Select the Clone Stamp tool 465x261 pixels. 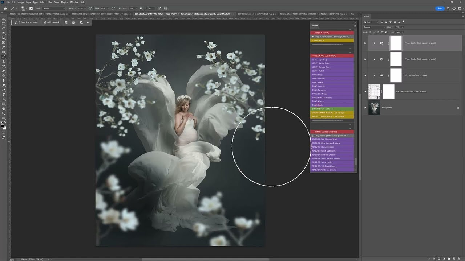(x=4, y=62)
